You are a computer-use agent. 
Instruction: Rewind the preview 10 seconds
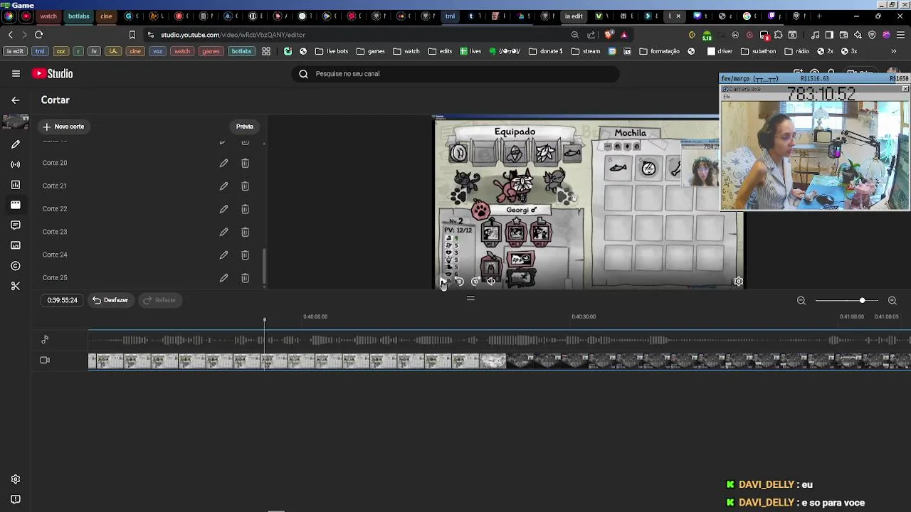(x=459, y=282)
